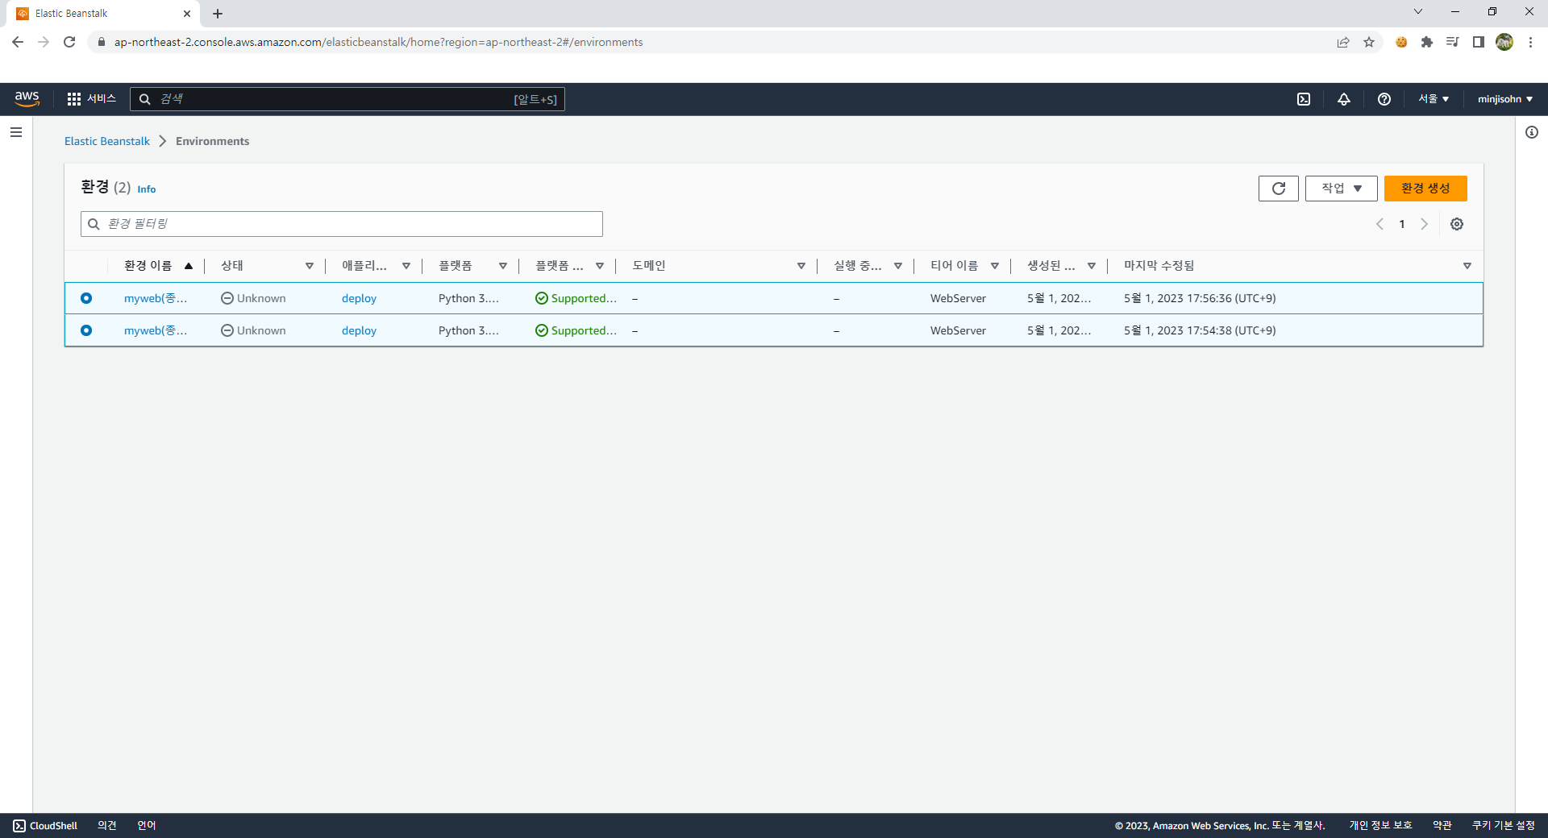This screenshot has width=1548, height=838.
Task: Open the cookie extension icon
Action: click(x=1401, y=42)
